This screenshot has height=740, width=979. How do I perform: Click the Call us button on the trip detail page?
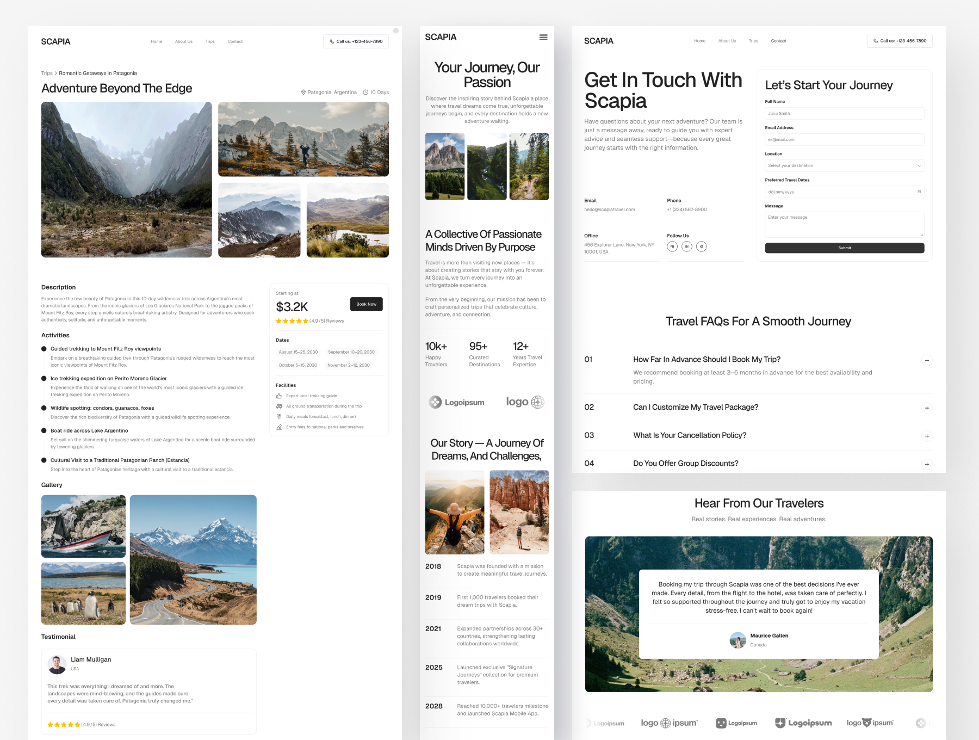[x=356, y=41]
